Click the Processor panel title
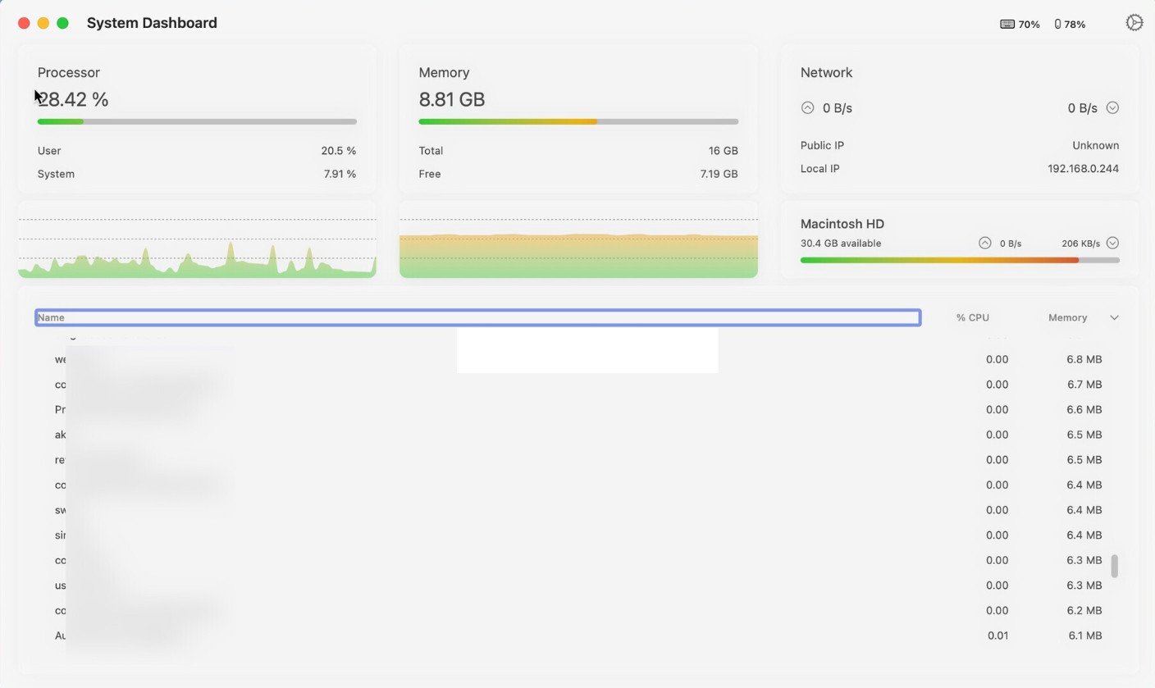This screenshot has height=688, width=1155. pyautogui.click(x=69, y=72)
